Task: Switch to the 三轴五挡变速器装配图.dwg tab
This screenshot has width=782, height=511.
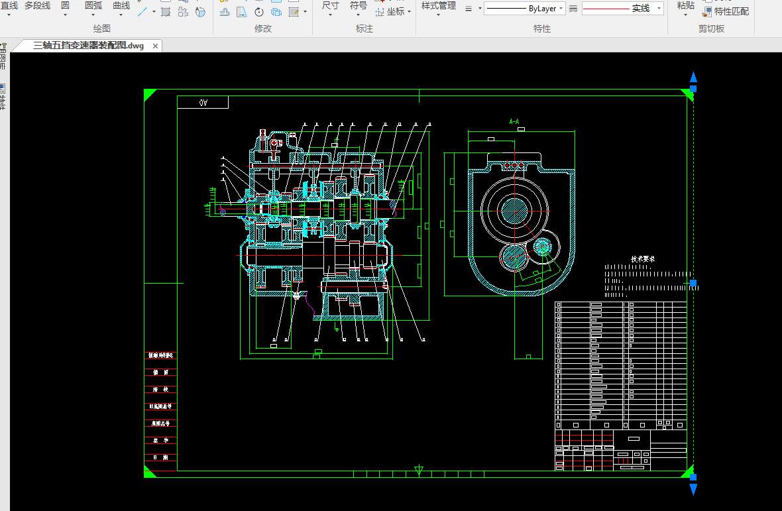Action: coord(88,46)
